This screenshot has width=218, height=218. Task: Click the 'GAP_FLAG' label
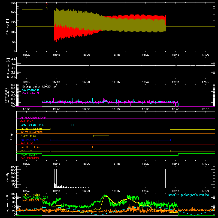point(27,121)
